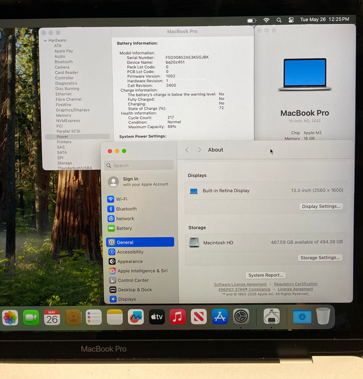Open Notes app in the Dock
The height and width of the screenshot is (379, 363).
(115, 317)
